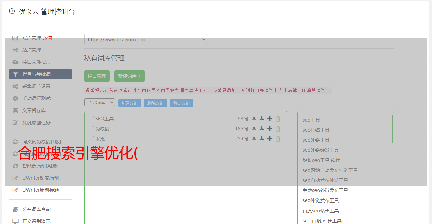The height and width of the screenshot is (224, 432).
Task: Click the gears icon for 采集细节设置
Action: click(15, 86)
